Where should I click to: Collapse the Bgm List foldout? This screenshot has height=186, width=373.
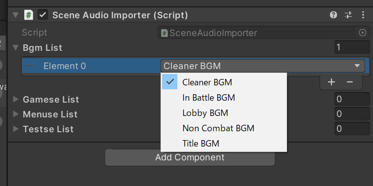[16, 47]
